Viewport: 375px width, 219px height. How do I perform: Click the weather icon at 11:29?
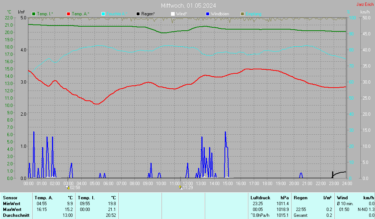tap(181, 187)
